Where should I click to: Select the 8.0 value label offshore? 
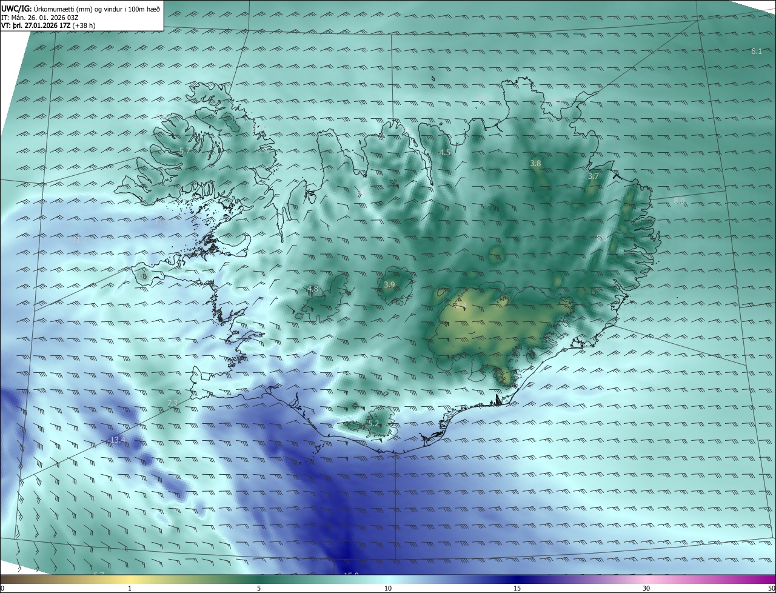coord(679,201)
